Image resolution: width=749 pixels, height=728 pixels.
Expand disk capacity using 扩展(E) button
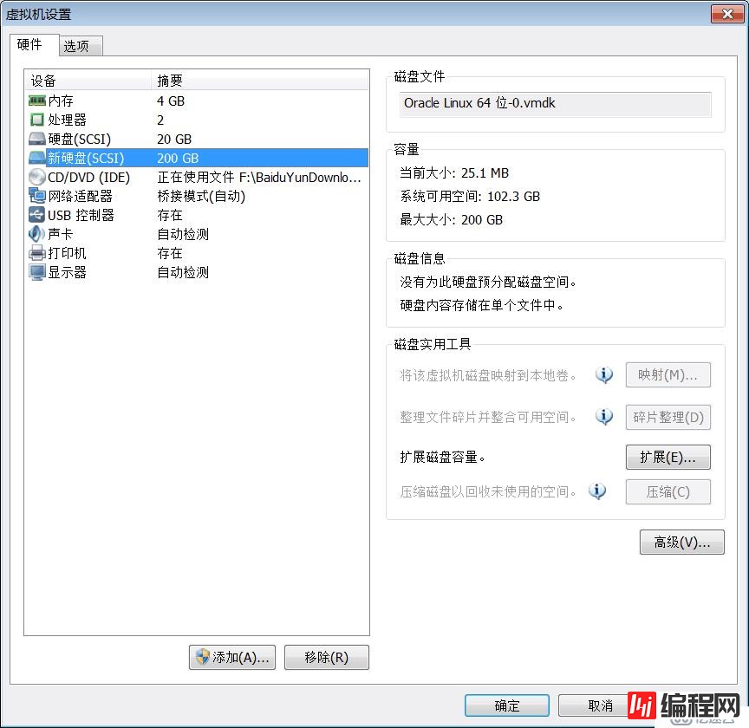point(668,457)
